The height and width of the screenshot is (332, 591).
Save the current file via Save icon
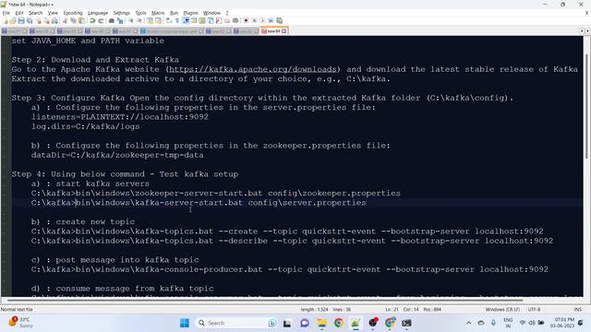point(21,20)
